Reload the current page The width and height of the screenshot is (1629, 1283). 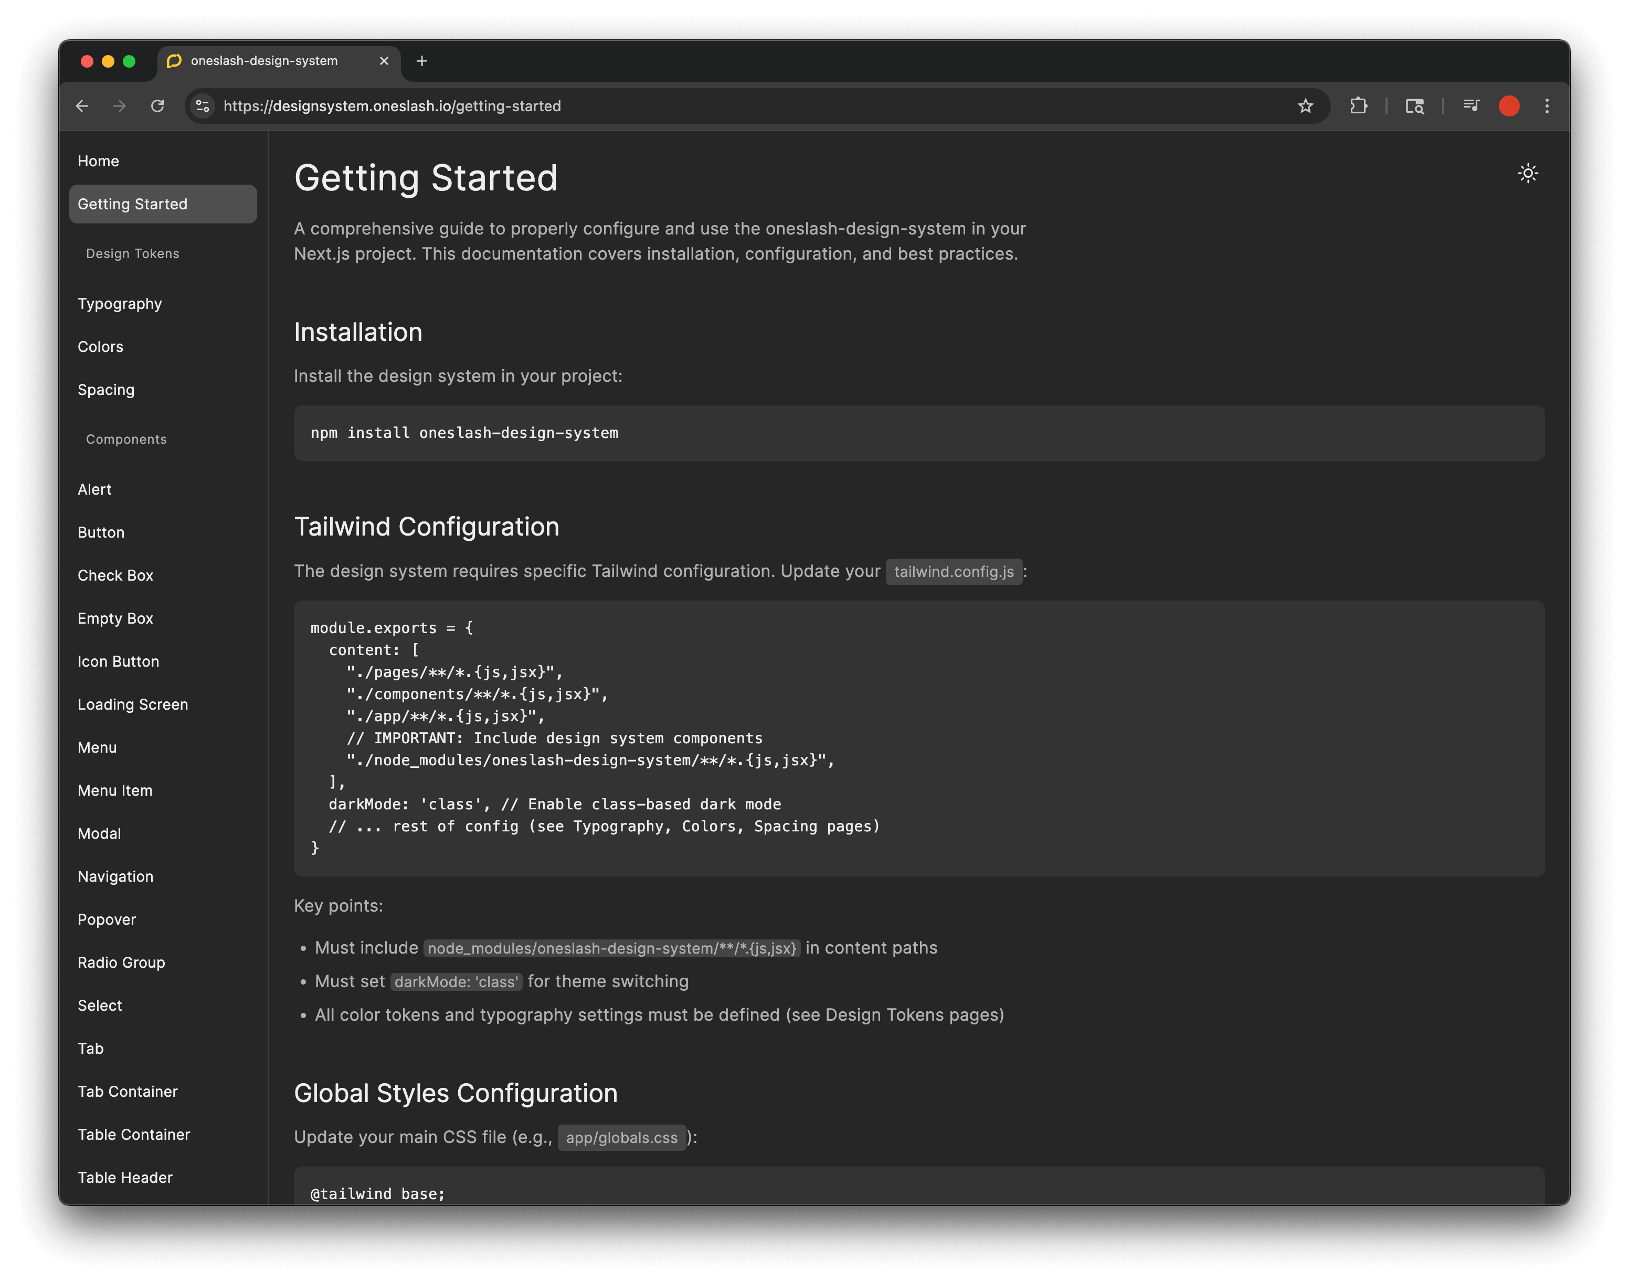click(158, 106)
